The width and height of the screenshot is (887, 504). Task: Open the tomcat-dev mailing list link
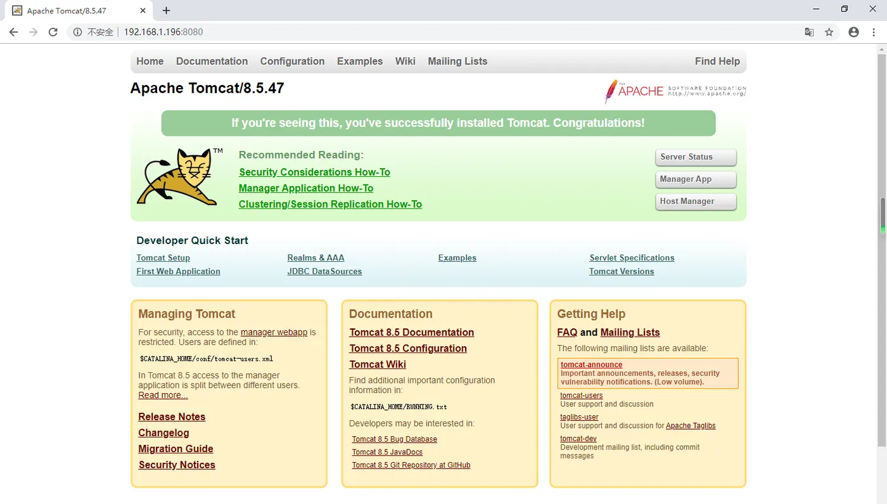coord(578,439)
